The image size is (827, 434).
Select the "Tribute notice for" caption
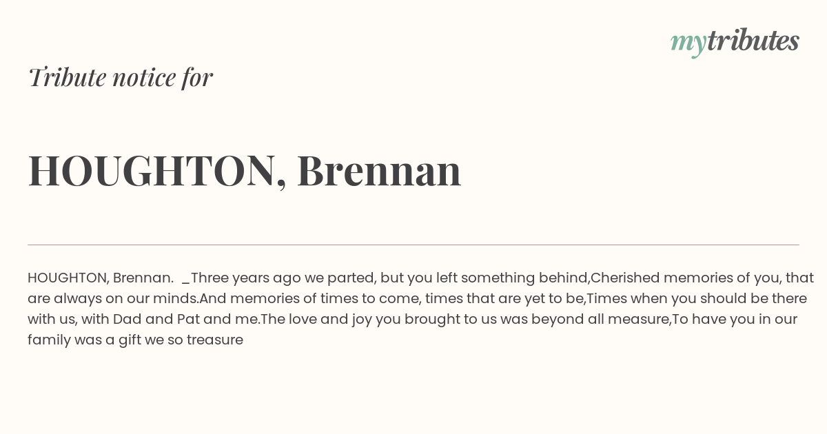[x=120, y=77]
